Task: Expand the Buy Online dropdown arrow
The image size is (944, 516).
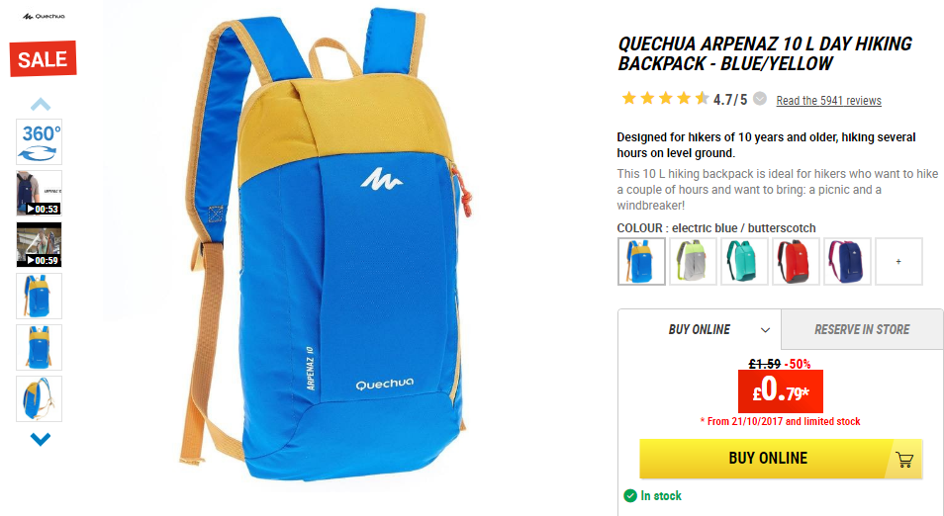Action: (x=765, y=330)
